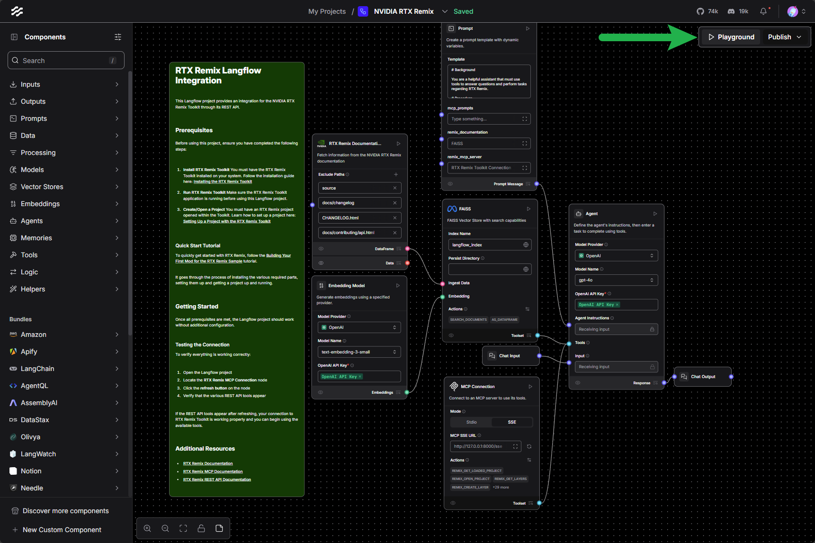815x543 pixels.
Task: Open component sidebar filter settings
Action: tap(118, 37)
